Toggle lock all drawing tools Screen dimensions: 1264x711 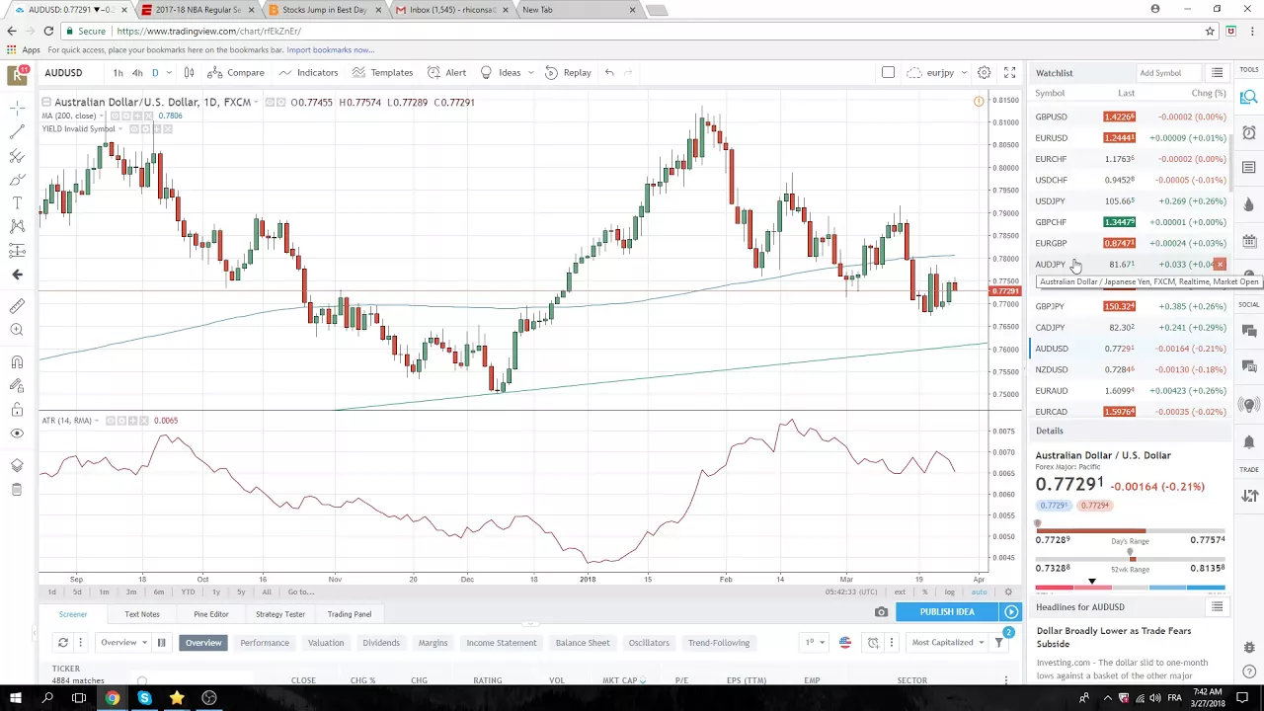[17, 410]
